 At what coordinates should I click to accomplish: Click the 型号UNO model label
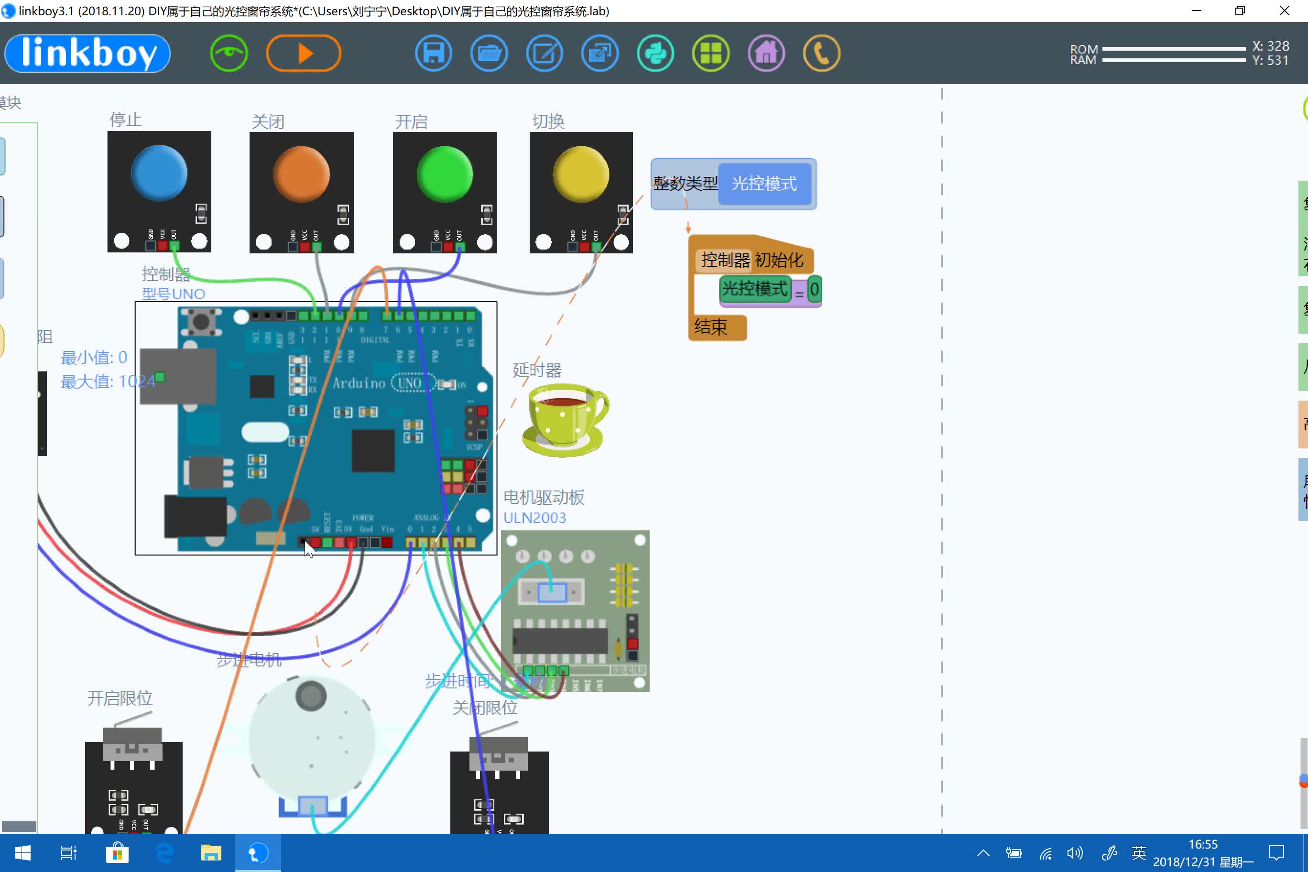pos(174,294)
